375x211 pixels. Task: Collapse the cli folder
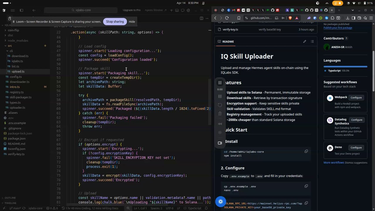[11, 51]
